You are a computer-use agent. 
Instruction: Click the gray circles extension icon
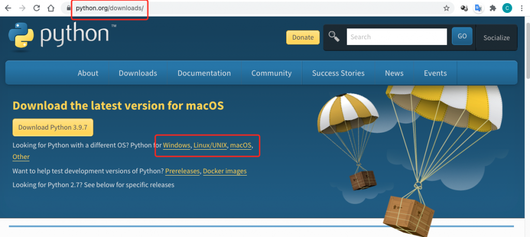[464, 8]
